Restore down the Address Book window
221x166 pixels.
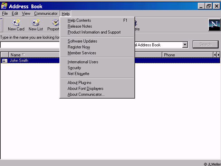point(209,6)
